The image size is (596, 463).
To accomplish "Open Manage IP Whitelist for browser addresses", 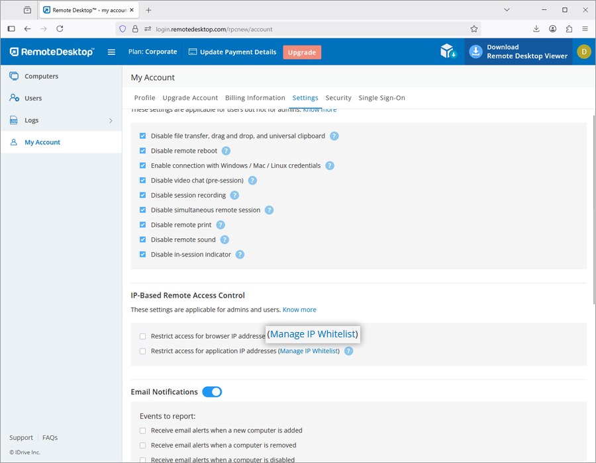I will point(313,335).
